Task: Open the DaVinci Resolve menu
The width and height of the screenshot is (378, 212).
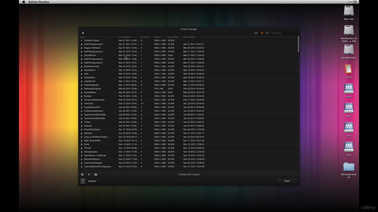Action: tap(38, 2)
